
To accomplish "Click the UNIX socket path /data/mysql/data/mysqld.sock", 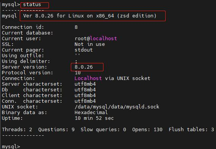I will [x=117, y=107].
